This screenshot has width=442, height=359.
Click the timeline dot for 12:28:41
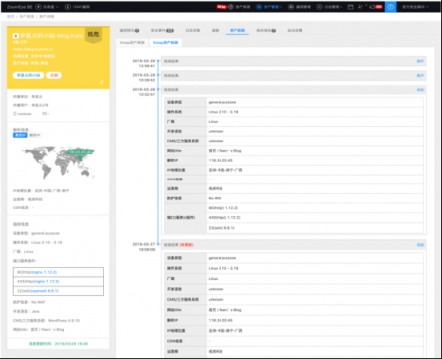click(158, 61)
